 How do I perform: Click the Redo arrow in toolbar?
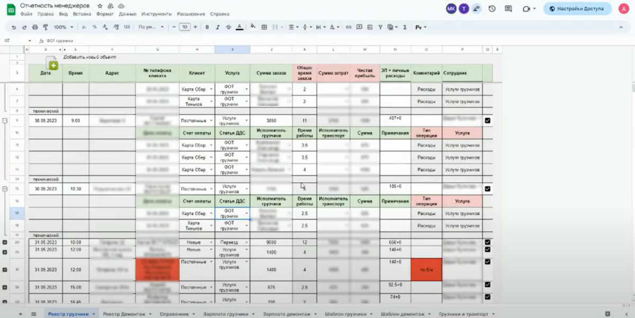24,27
